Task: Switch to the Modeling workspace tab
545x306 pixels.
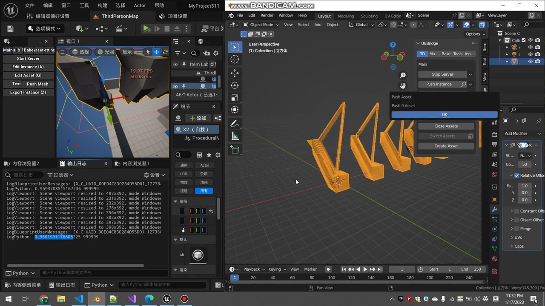Action: tap(346, 16)
